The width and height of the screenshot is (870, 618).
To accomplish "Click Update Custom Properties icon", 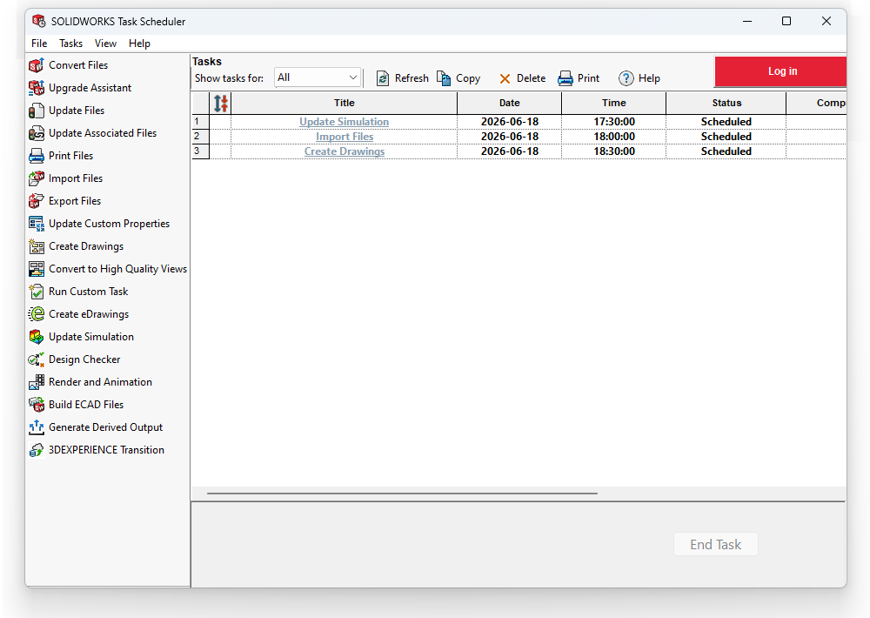I will click(36, 224).
